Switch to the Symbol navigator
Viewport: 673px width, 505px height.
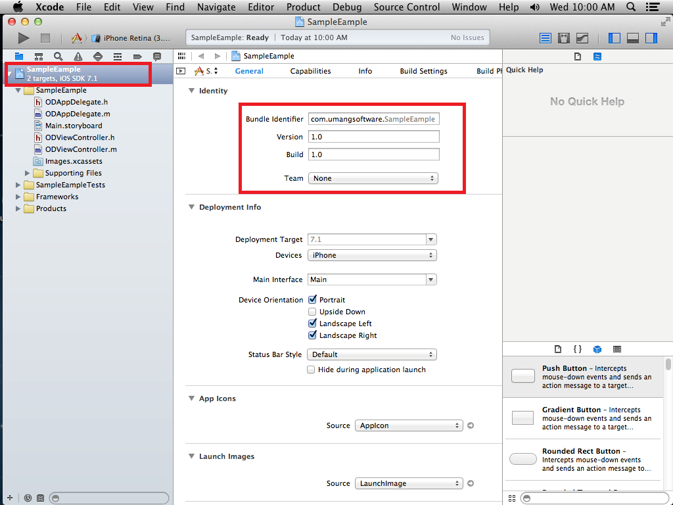pyautogui.click(x=39, y=57)
